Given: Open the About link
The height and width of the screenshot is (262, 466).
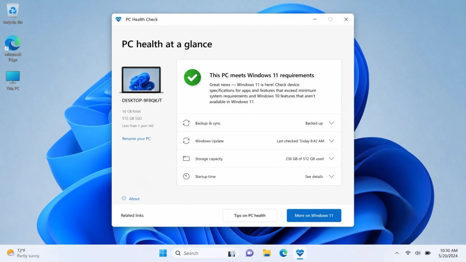Looking at the screenshot, I should click(x=134, y=199).
